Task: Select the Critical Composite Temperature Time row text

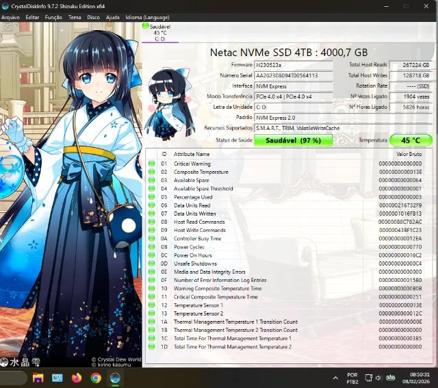Action: point(216,297)
